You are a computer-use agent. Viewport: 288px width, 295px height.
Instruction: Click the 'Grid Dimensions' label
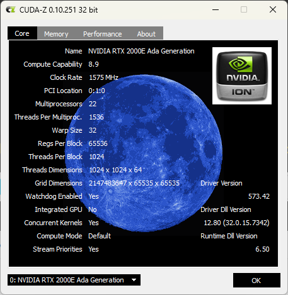[x=59, y=183]
